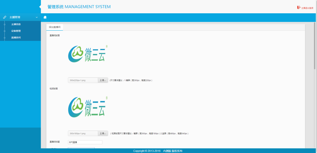Open 主播信息 in the sidebar
The image size is (317, 153).
[x=16, y=24]
